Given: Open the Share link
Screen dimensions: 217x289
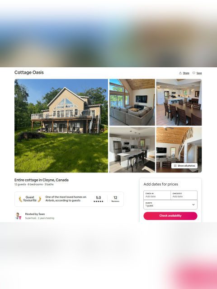Looking at the screenshot, I should (x=186, y=73).
